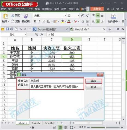Screen dimensions: 127x130
Task: Toggle top vertical alignment
Action: [x=93, y=15]
